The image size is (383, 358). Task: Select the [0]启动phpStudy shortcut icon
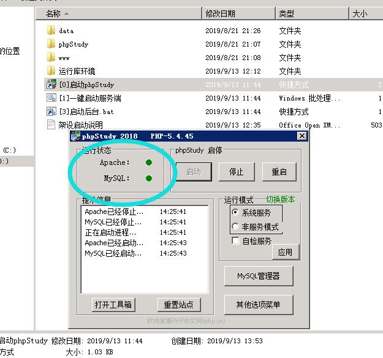point(51,85)
